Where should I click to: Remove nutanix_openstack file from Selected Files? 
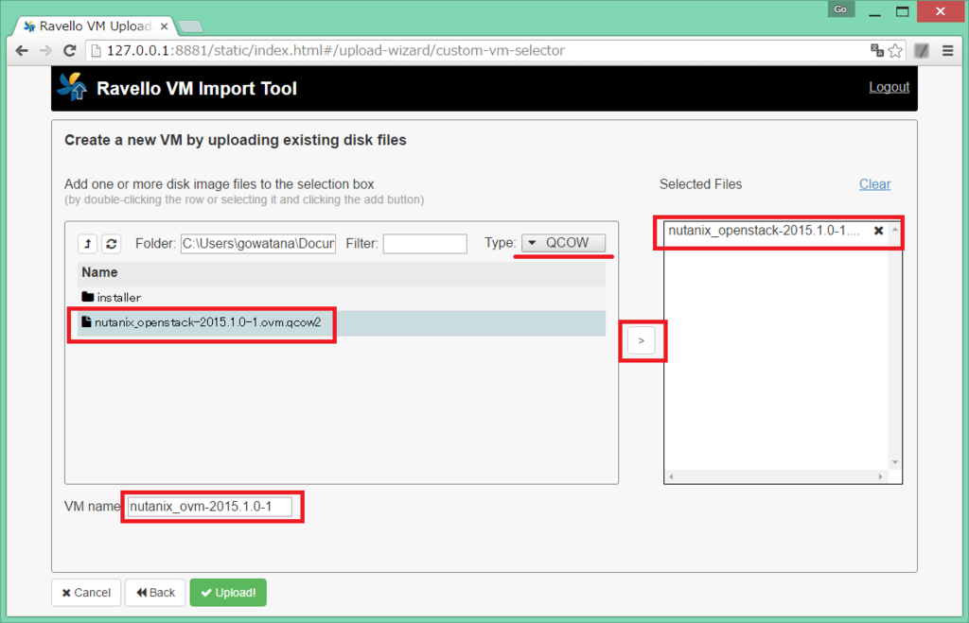click(878, 231)
